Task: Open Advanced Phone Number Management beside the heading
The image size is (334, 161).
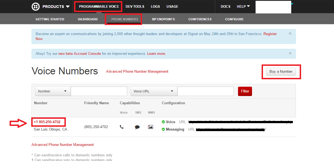Action: (137, 72)
